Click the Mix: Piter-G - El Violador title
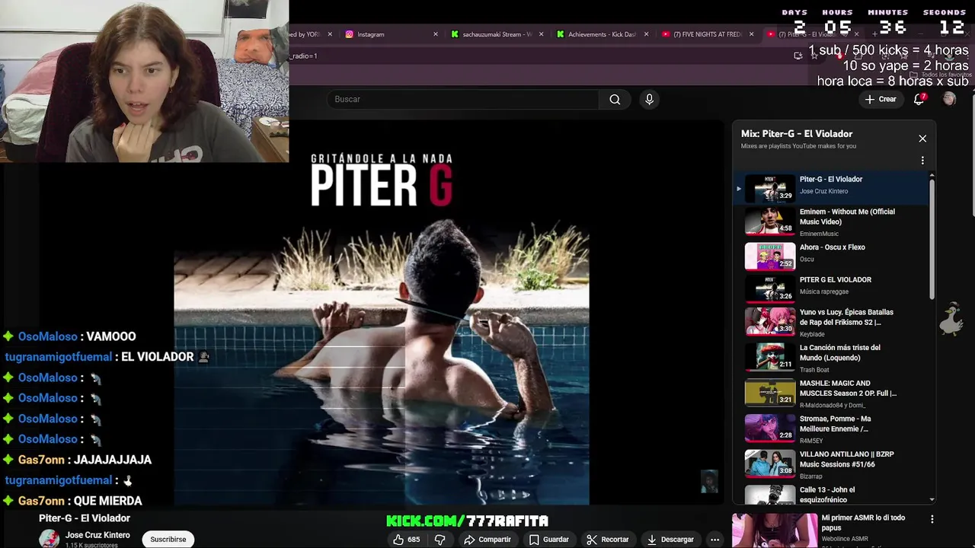Screen dimensions: 975x548 pos(797,134)
